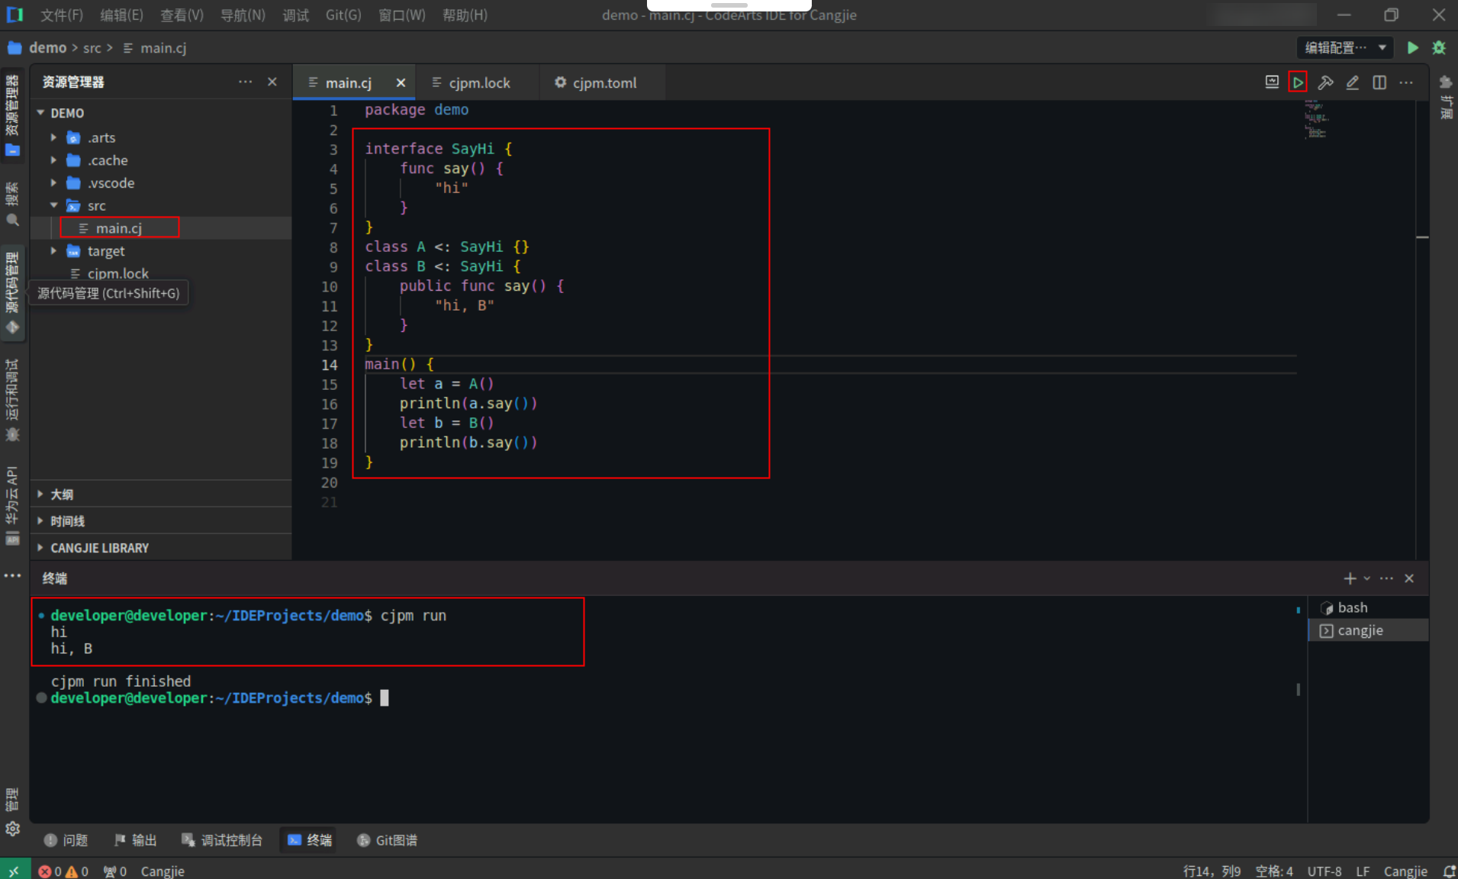Screen dimensions: 1458x879
Task: Switch to the cjpm.toml editor tab
Action: click(x=602, y=82)
